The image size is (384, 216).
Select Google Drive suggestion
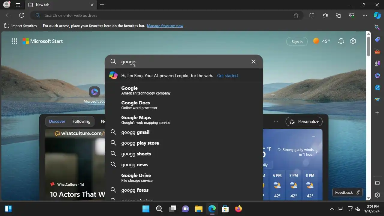point(184,178)
